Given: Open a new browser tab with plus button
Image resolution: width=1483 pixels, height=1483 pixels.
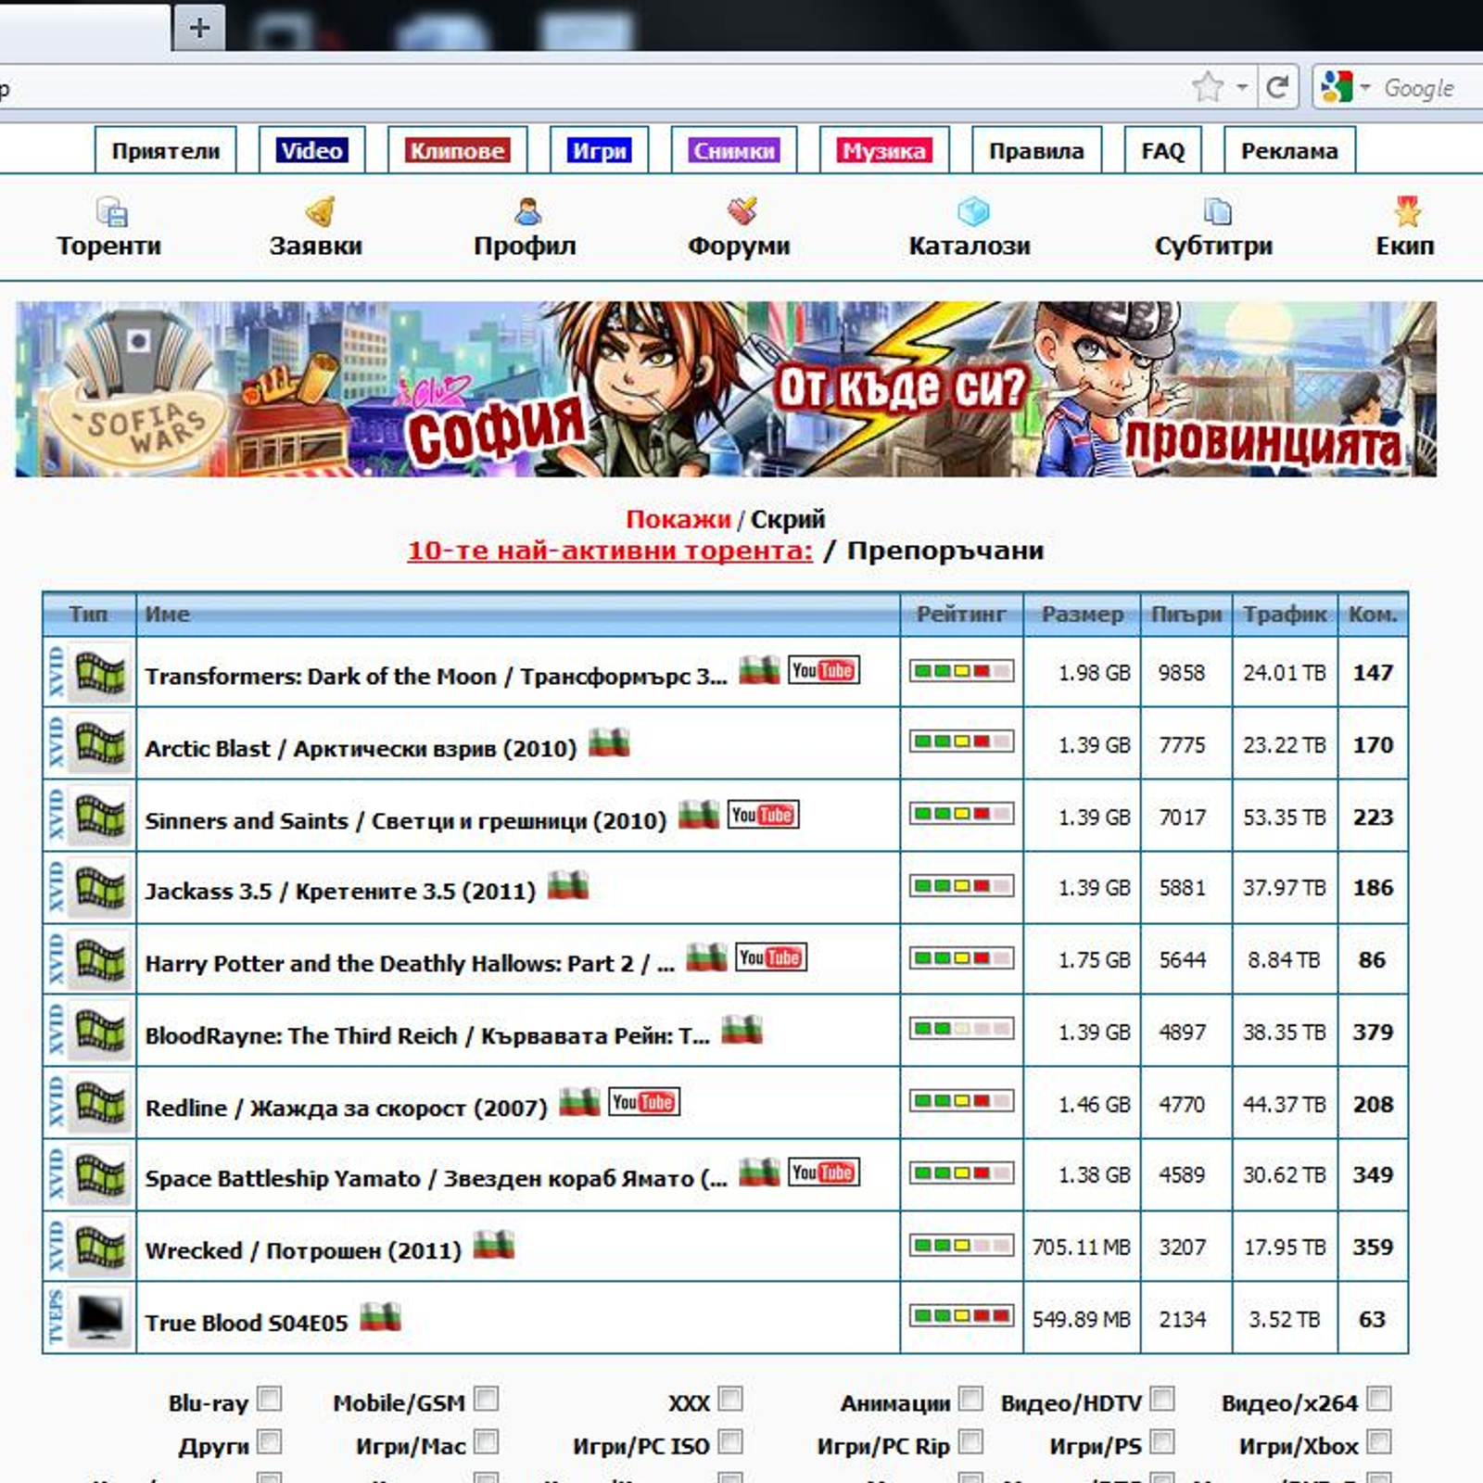Looking at the screenshot, I should coord(198,27).
